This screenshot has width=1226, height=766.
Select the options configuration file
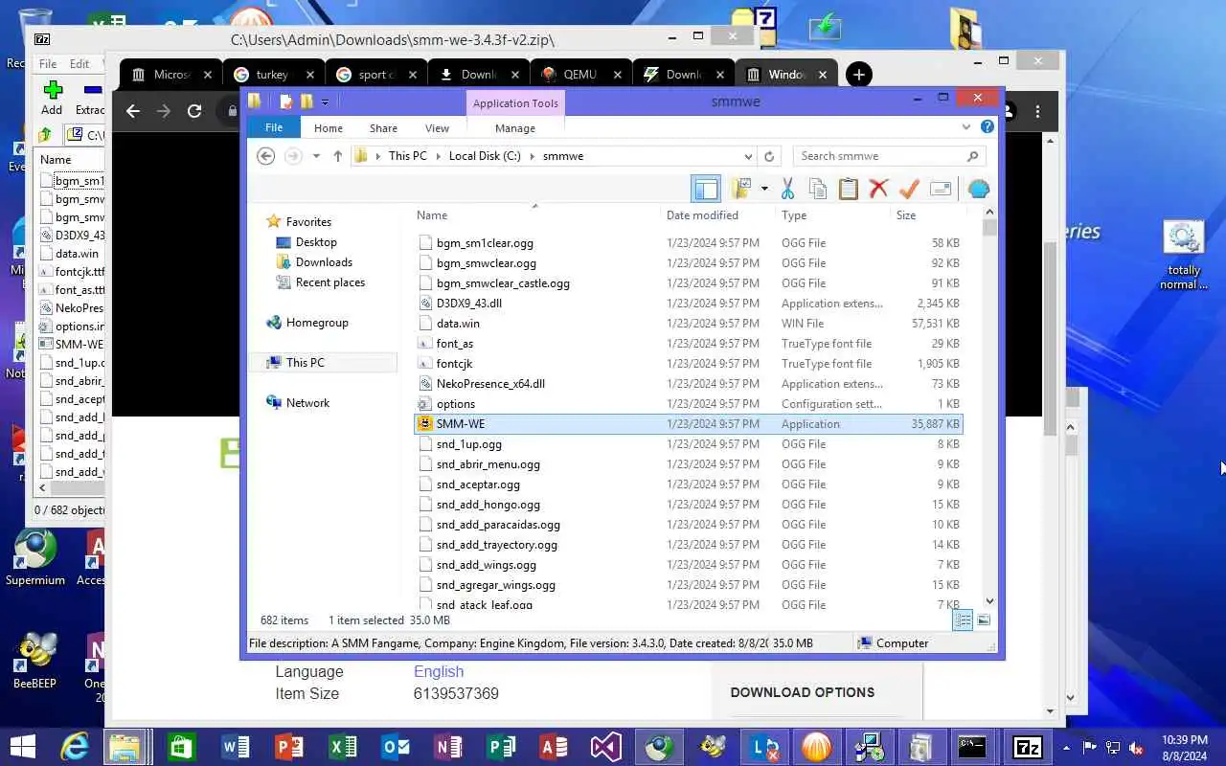[689, 404]
